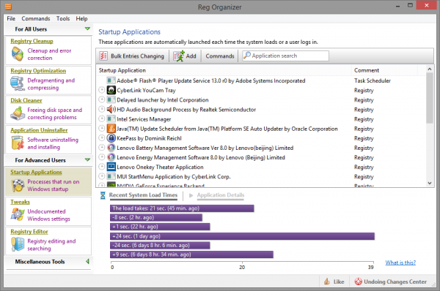Toggle the HD Audio Background Process circle
This screenshot has height=291, width=440.
click(102, 109)
